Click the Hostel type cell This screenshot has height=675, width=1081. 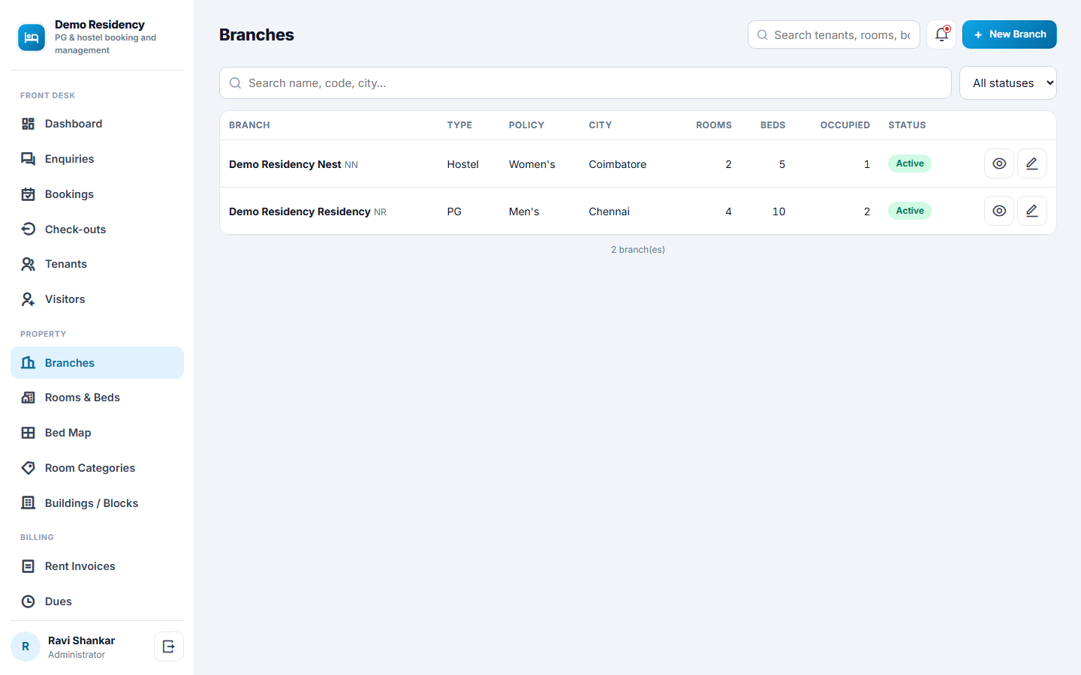click(463, 164)
